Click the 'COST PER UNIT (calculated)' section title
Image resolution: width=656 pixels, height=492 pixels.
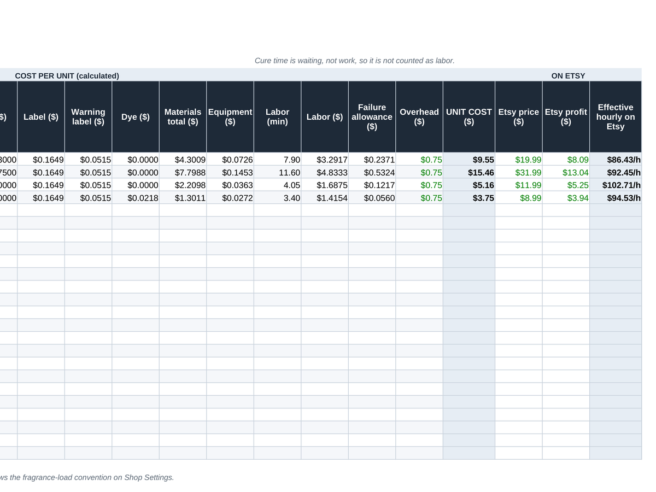(x=67, y=76)
